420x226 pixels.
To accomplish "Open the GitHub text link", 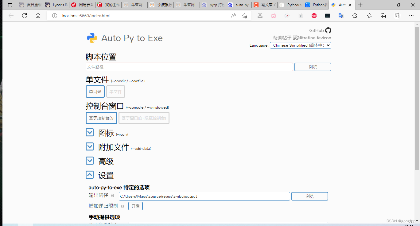I will [x=317, y=30].
